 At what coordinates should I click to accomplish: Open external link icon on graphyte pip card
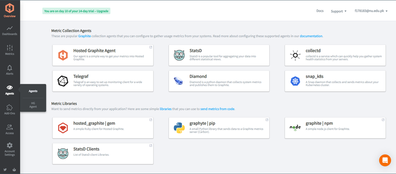click(x=267, y=120)
